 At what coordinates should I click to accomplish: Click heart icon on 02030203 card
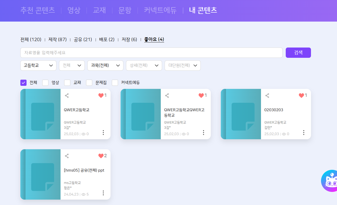point(301,96)
